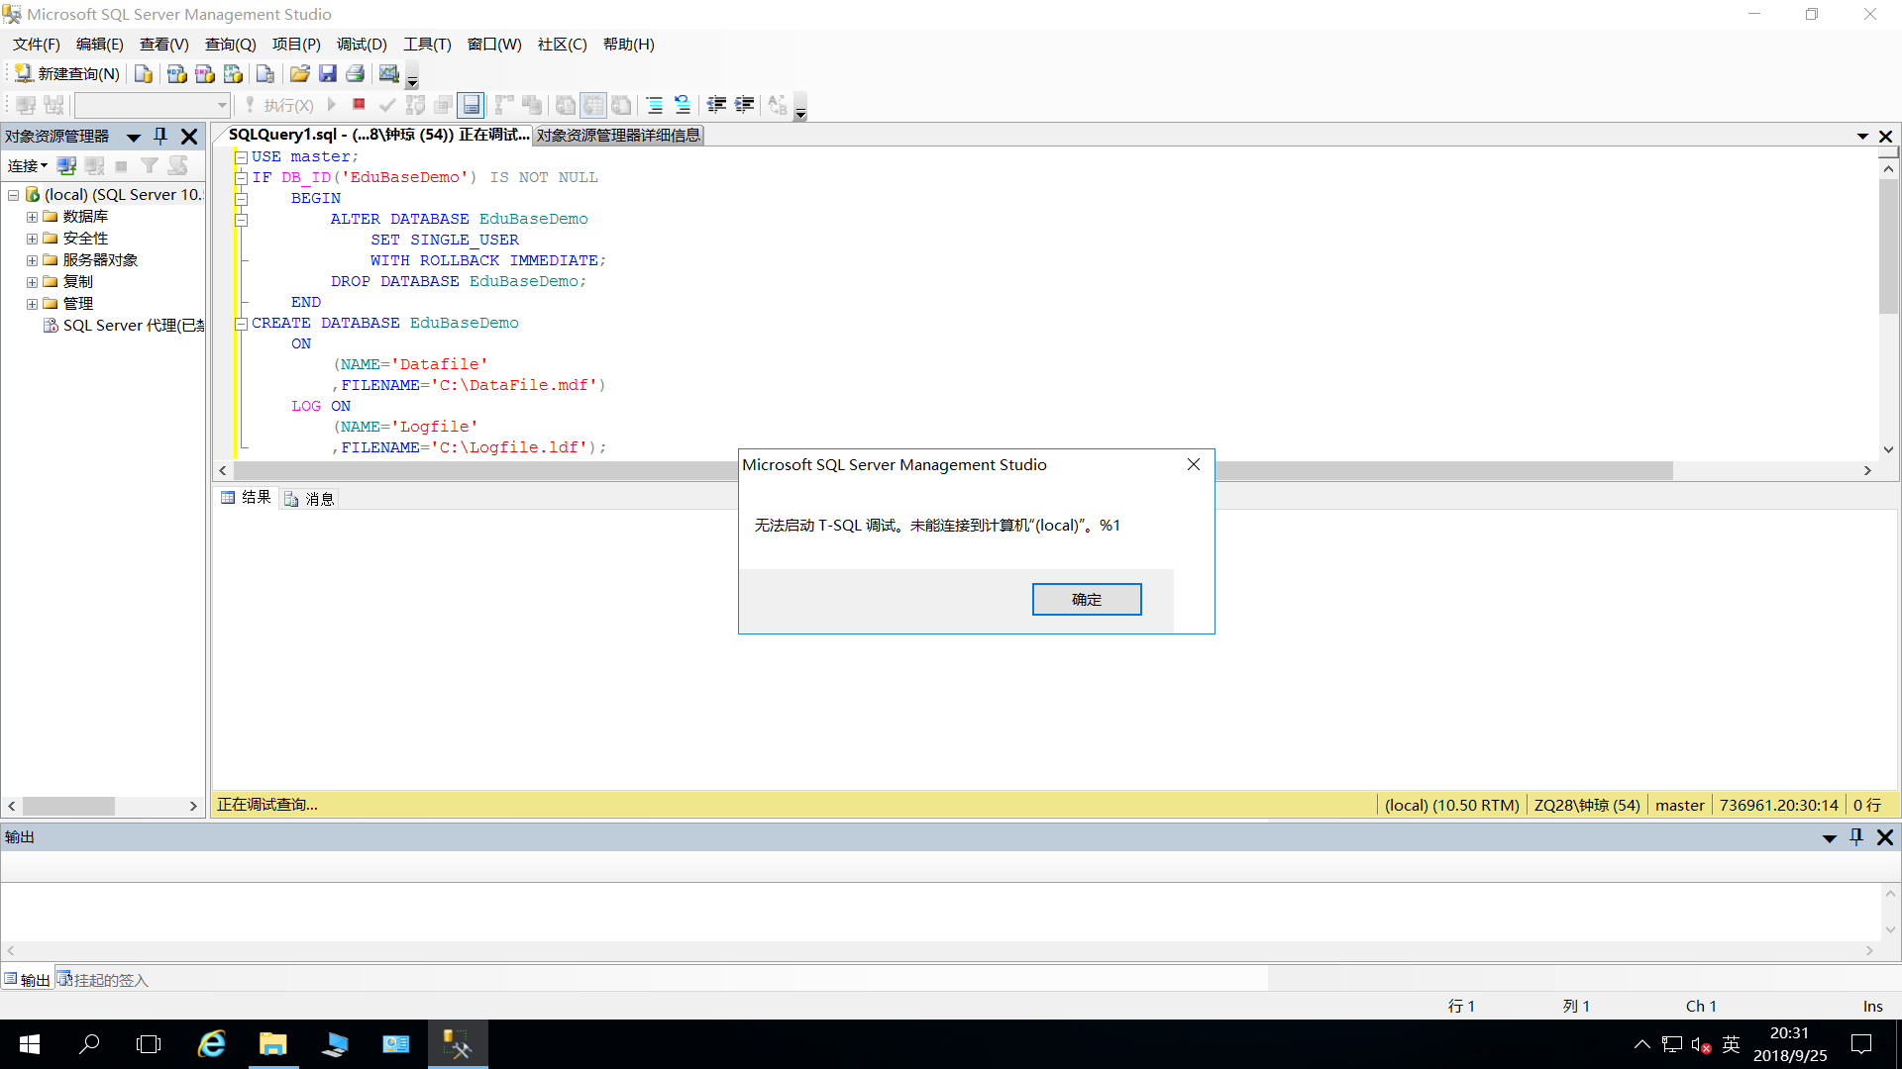Click the Open File folder icon
This screenshot has height=1069, width=1902.
coord(299,73)
